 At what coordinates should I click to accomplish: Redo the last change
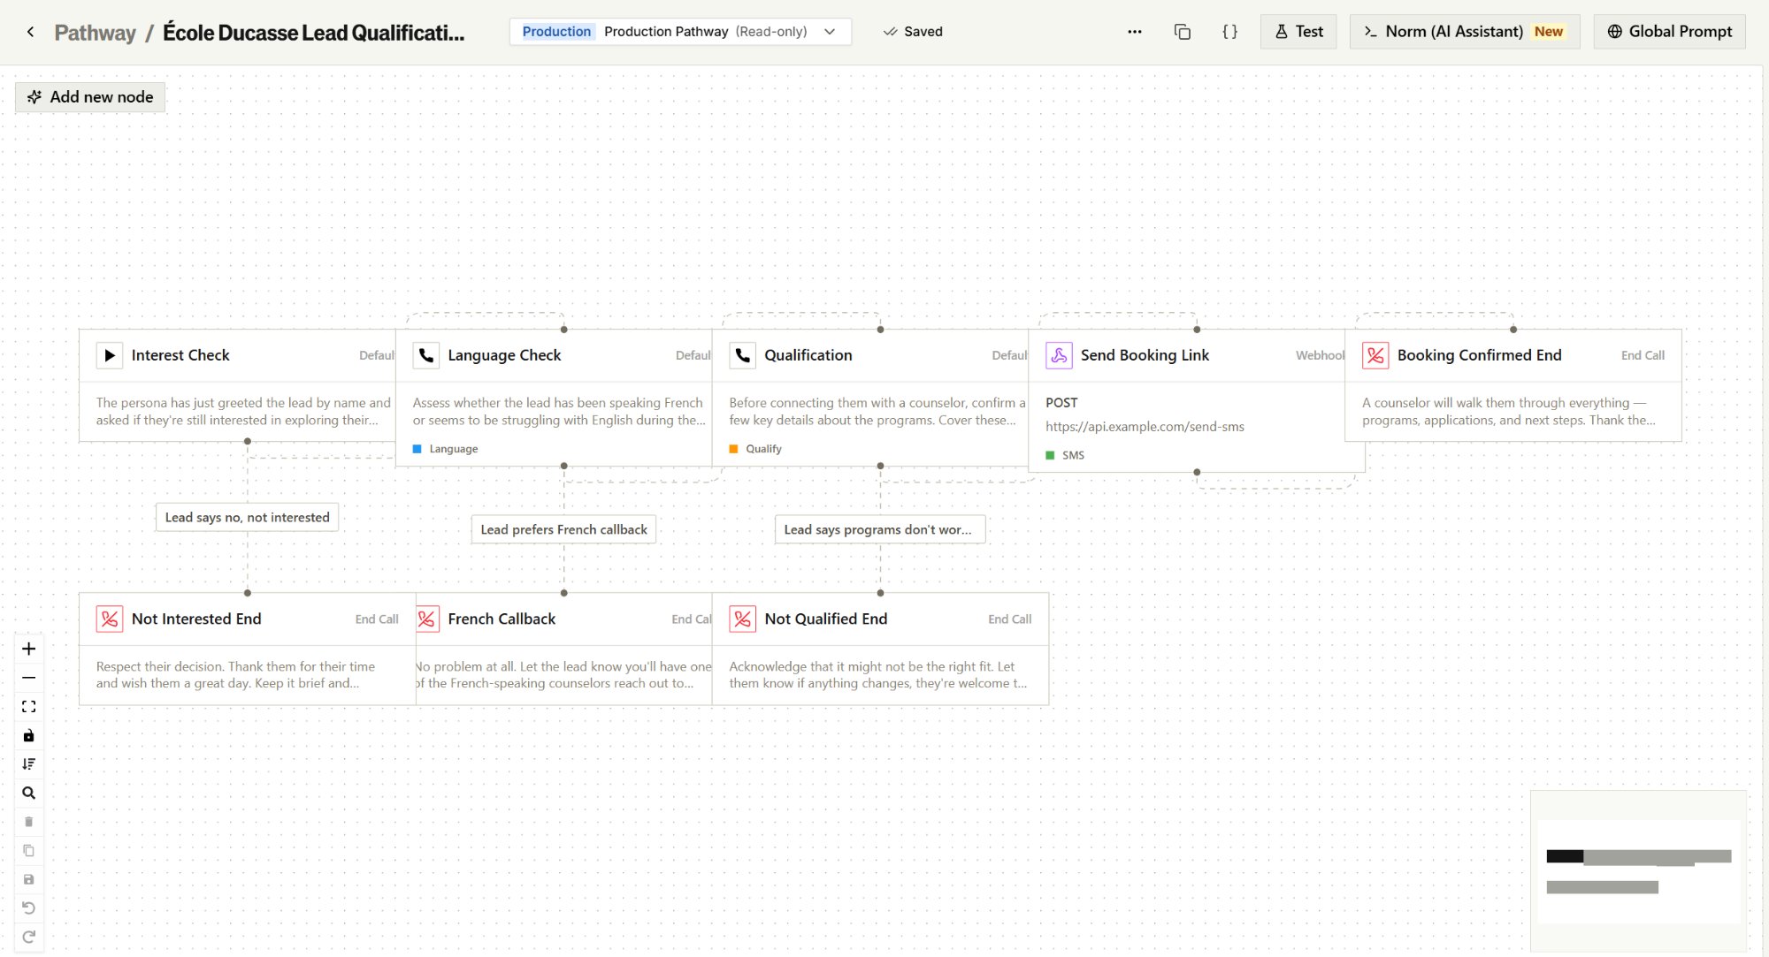(29, 937)
